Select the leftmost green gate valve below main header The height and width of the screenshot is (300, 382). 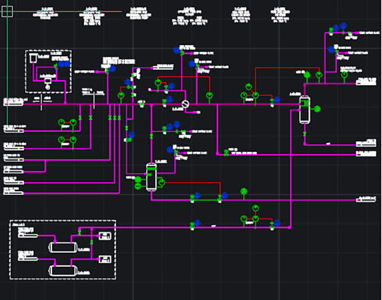(x=80, y=118)
